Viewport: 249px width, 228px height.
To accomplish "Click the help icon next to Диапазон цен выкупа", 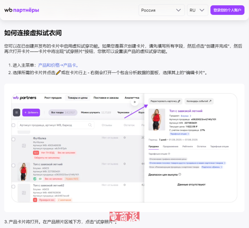I will [180, 174].
